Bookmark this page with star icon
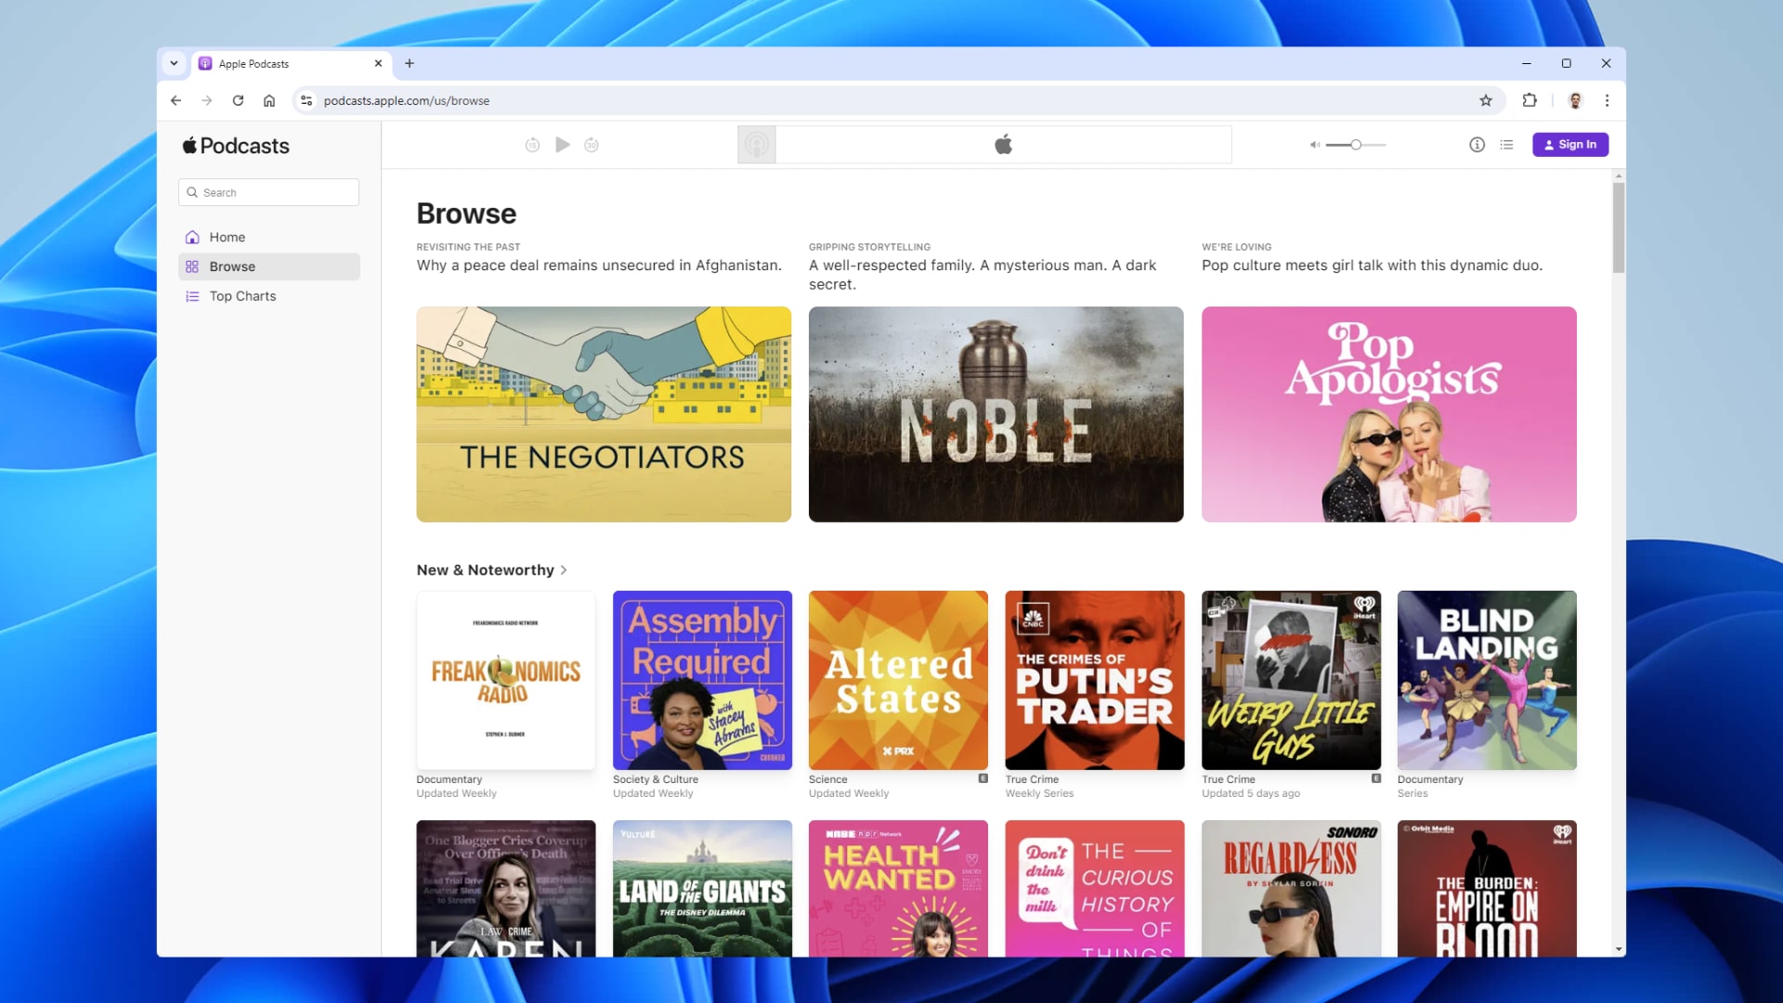The width and height of the screenshot is (1783, 1003). pos(1486,100)
